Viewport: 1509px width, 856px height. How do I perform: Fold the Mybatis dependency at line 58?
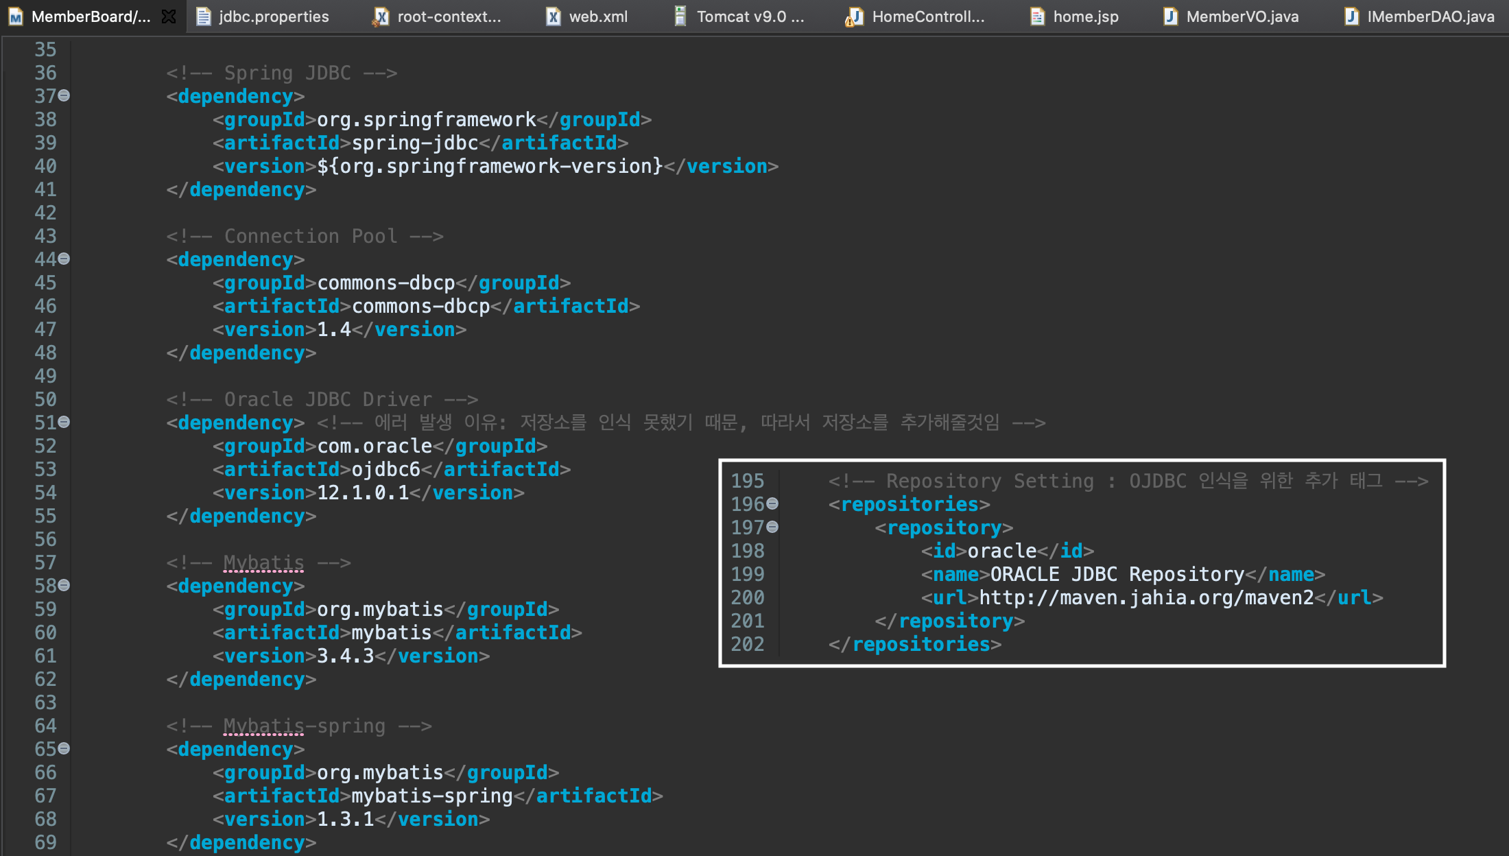click(x=64, y=585)
